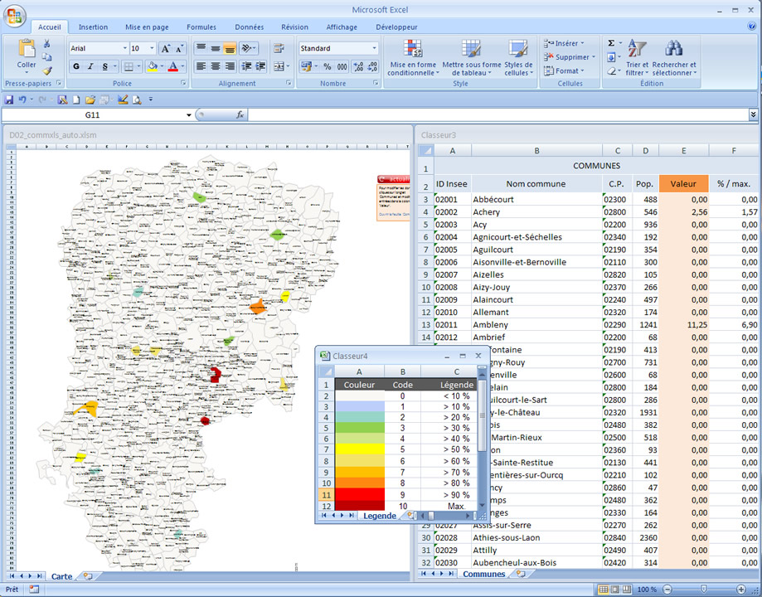Click the yellow swatch for code 5
The image size is (762, 597).
click(x=359, y=448)
